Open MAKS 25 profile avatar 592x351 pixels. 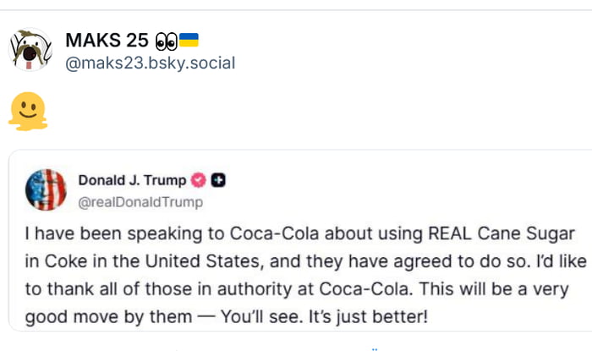point(31,49)
